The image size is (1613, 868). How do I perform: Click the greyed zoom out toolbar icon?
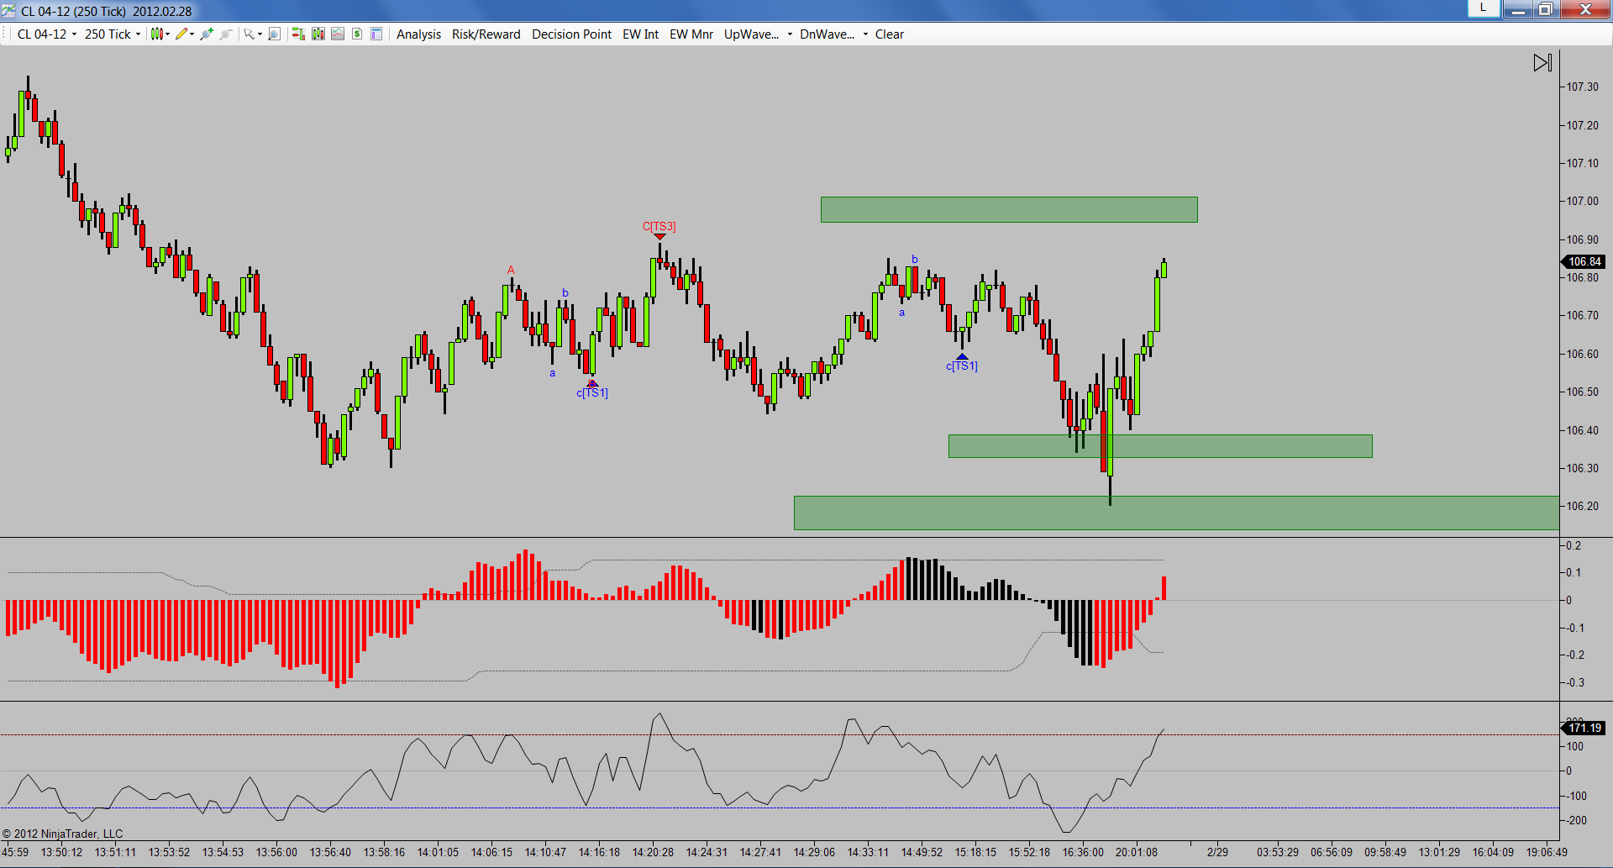[226, 34]
